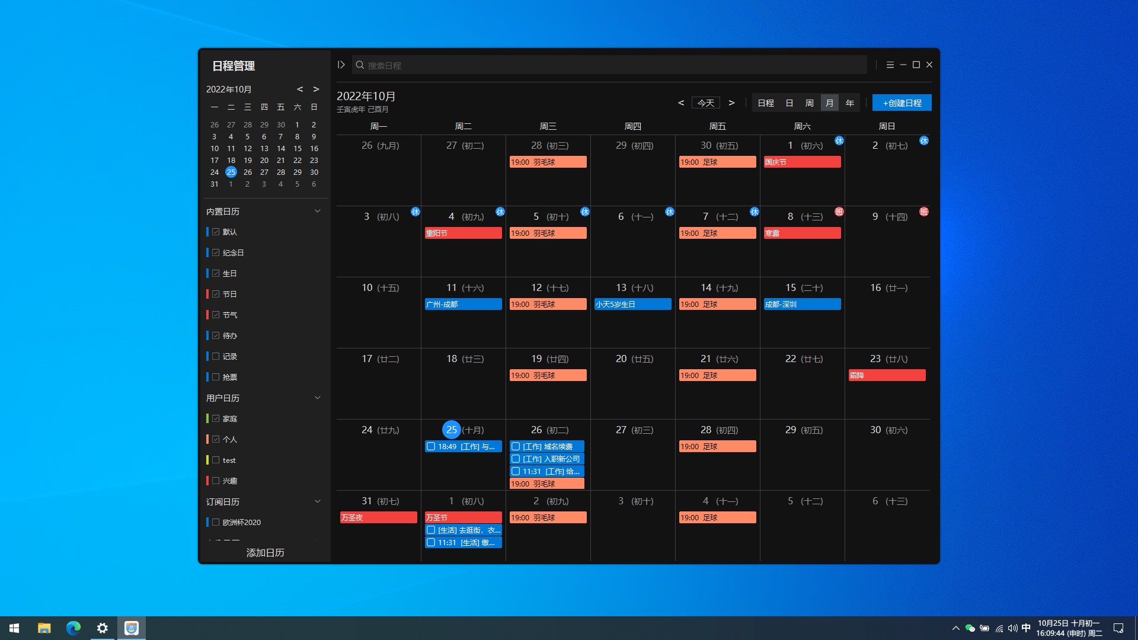
Task: Collapse the 用户日历 section
Action: [x=317, y=398]
